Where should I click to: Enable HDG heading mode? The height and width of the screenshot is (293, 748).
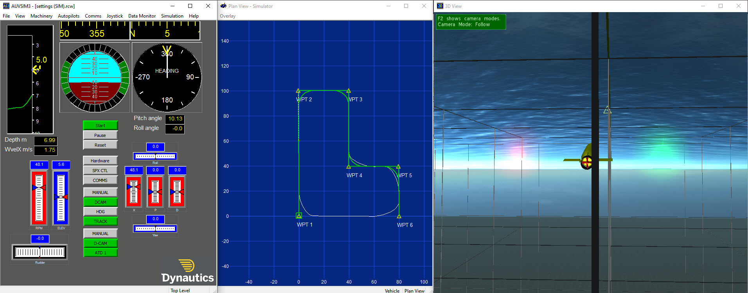(100, 212)
